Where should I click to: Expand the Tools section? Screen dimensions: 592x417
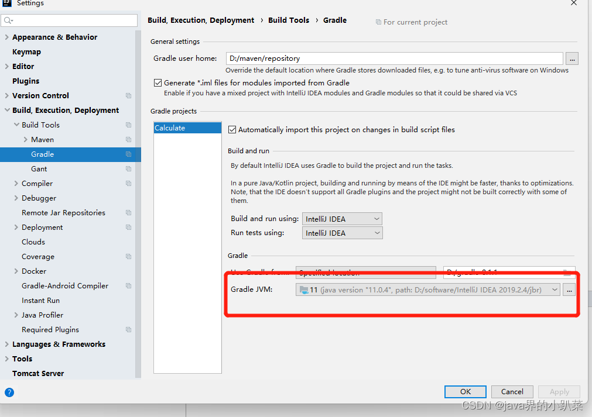[7, 359]
